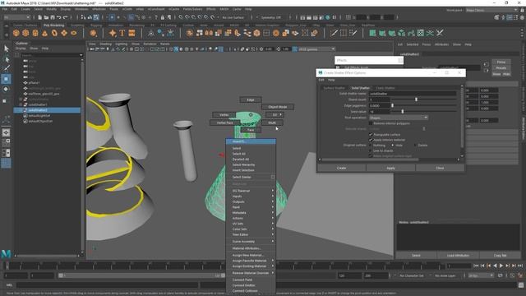Select solidShatter2 in the Outliner
This screenshot has width=526, height=296.
pos(47,110)
